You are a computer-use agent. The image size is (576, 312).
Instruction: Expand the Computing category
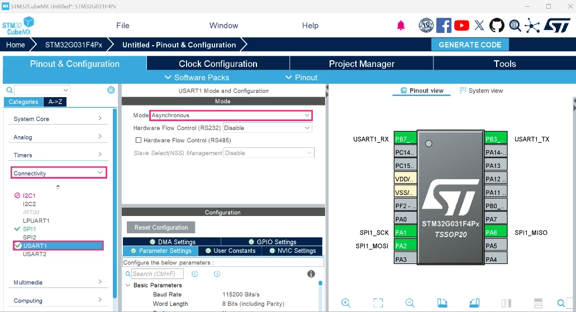[x=58, y=300]
